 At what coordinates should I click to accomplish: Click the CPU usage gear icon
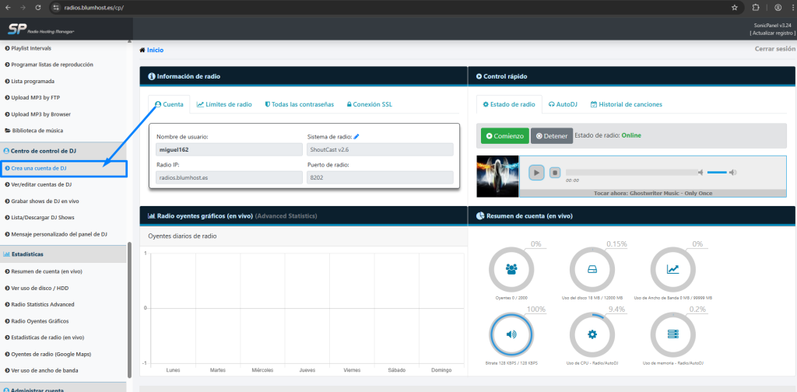(x=592, y=334)
